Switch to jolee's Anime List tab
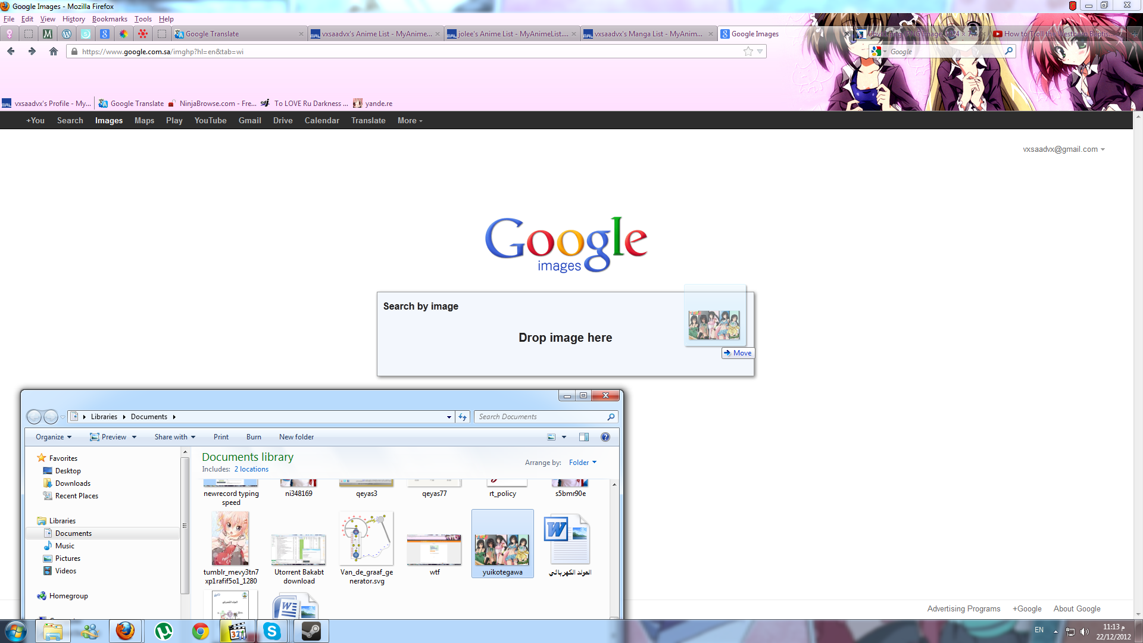Image resolution: width=1143 pixels, height=643 pixels. [x=512, y=34]
